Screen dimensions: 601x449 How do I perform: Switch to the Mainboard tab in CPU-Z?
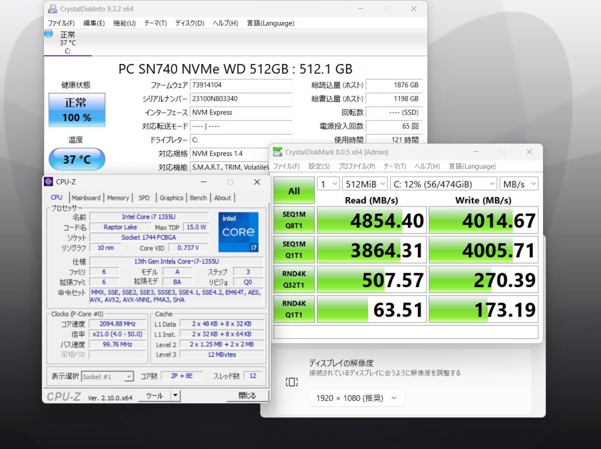click(x=86, y=198)
